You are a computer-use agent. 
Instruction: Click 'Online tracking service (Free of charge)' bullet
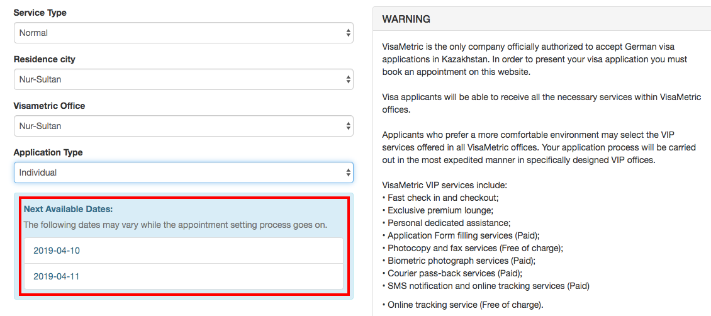tap(462, 305)
